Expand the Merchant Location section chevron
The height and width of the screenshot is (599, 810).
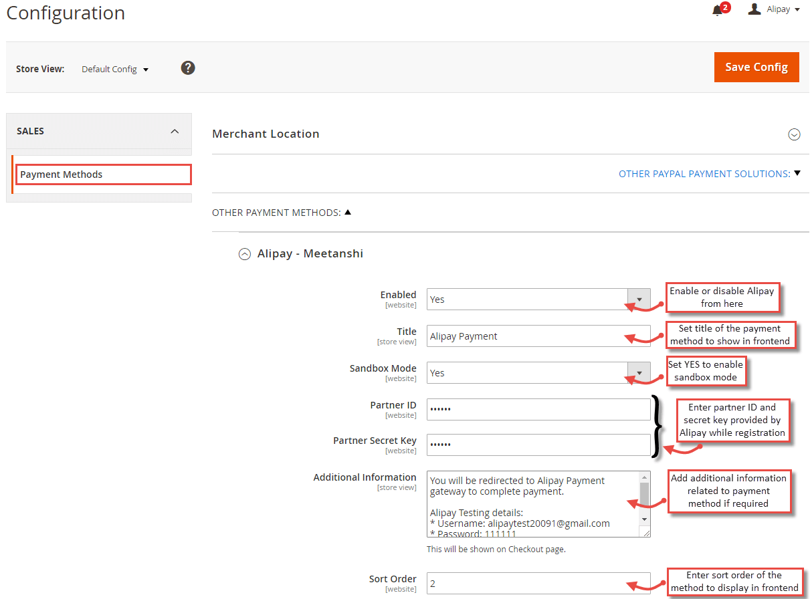pos(794,134)
